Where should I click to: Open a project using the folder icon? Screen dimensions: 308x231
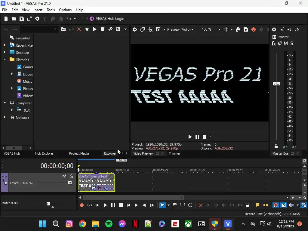[14, 19]
